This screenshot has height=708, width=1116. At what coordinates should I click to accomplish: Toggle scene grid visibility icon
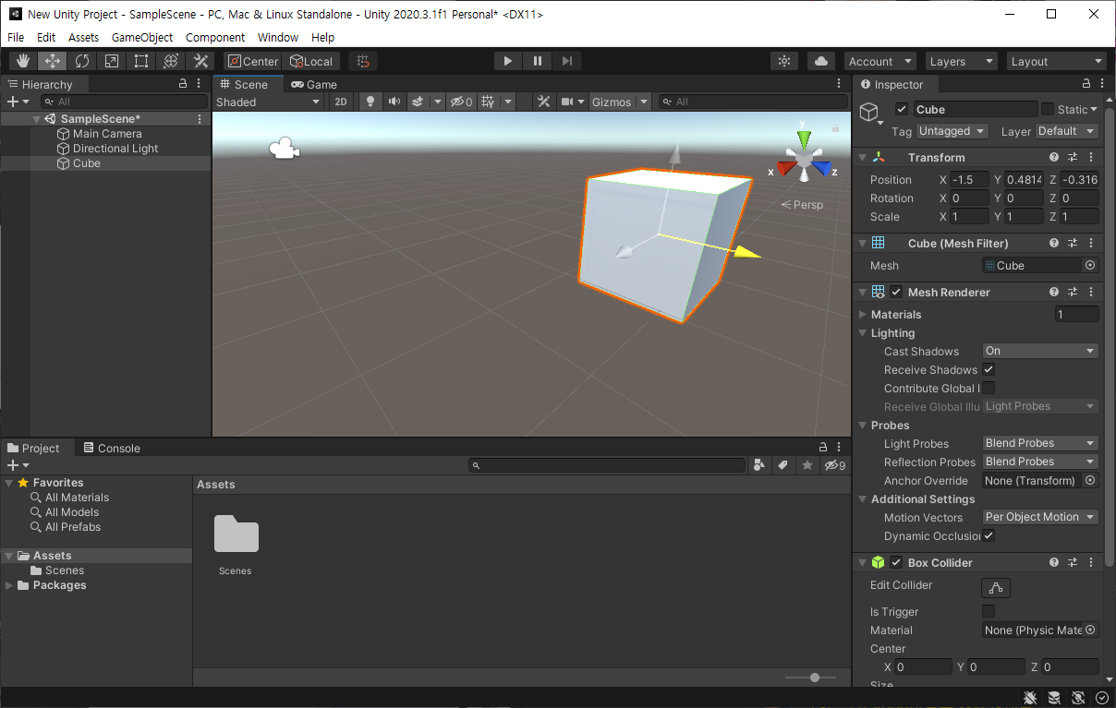coord(488,102)
